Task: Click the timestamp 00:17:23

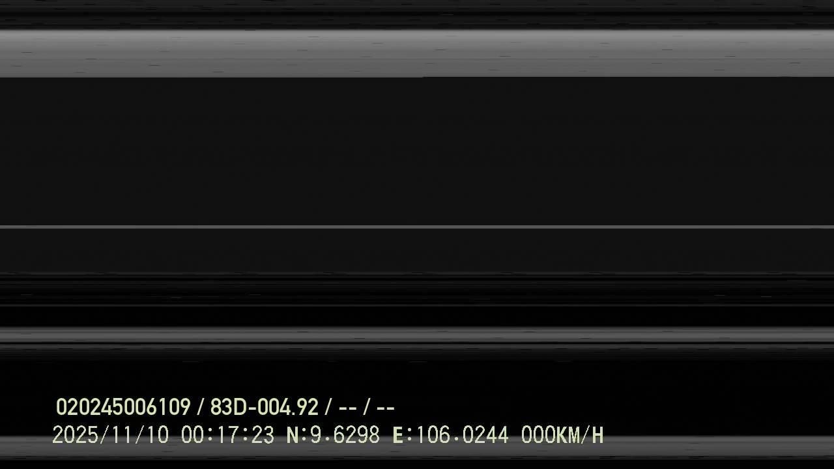Action: click(227, 435)
